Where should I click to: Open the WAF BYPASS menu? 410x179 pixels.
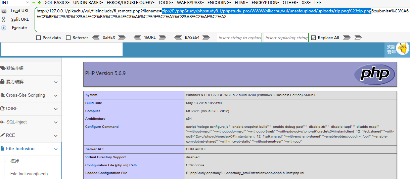click(x=191, y=3)
